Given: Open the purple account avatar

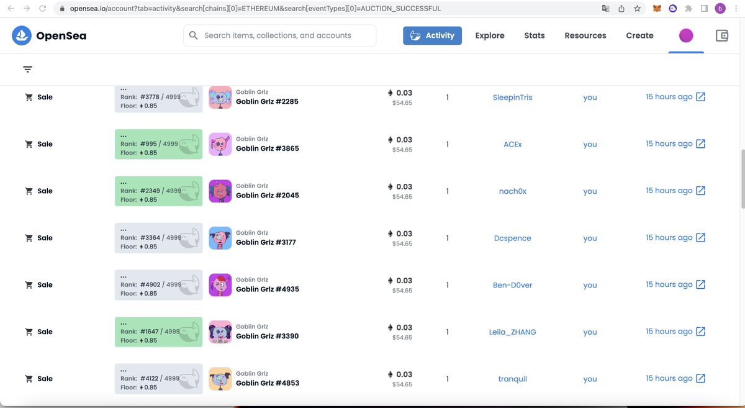Looking at the screenshot, I should tap(686, 35).
